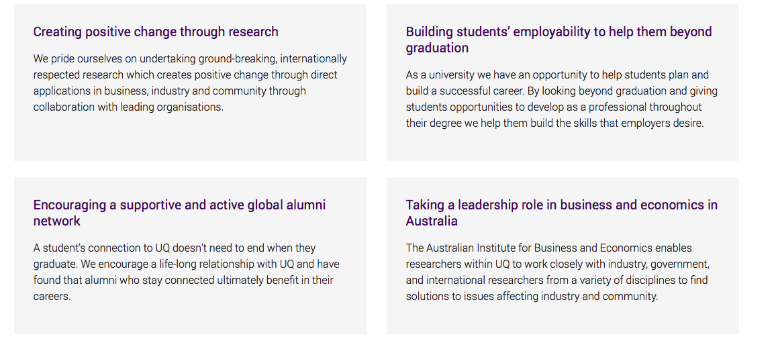Click the heading "Creating positive change through research"
776x353 pixels.
pyautogui.click(x=155, y=32)
